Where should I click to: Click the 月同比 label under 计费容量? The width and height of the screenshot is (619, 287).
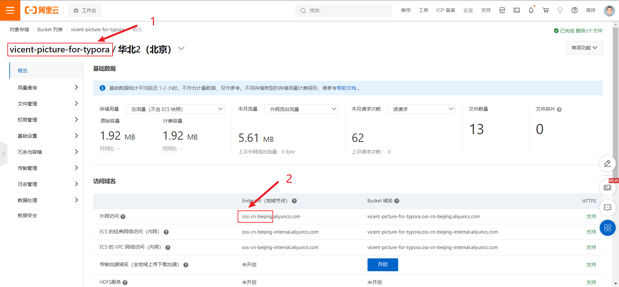point(170,149)
